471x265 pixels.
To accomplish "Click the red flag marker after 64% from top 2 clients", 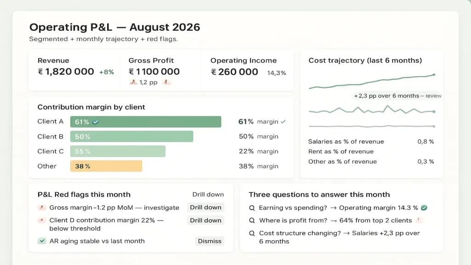I will pos(419,220).
